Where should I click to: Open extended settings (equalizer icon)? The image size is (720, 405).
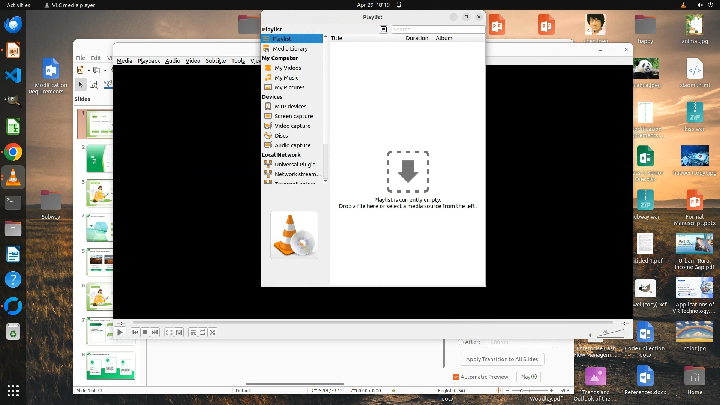[179, 332]
